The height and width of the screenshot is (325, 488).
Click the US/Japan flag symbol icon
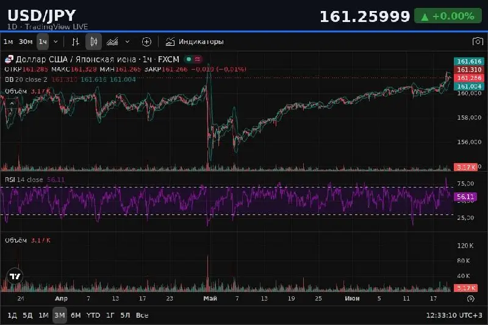pyautogui.click(x=9, y=59)
